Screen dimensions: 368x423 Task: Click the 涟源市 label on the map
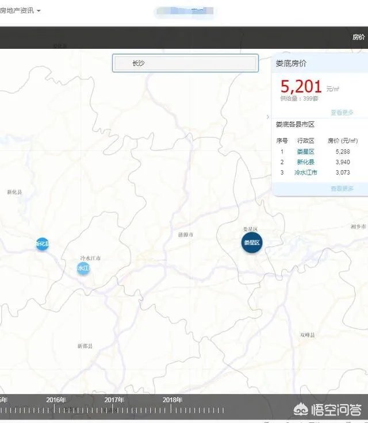click(186, 235)
